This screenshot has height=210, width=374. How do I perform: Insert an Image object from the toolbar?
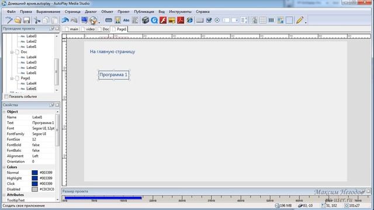pyautogui.click(x=117, y=20)
